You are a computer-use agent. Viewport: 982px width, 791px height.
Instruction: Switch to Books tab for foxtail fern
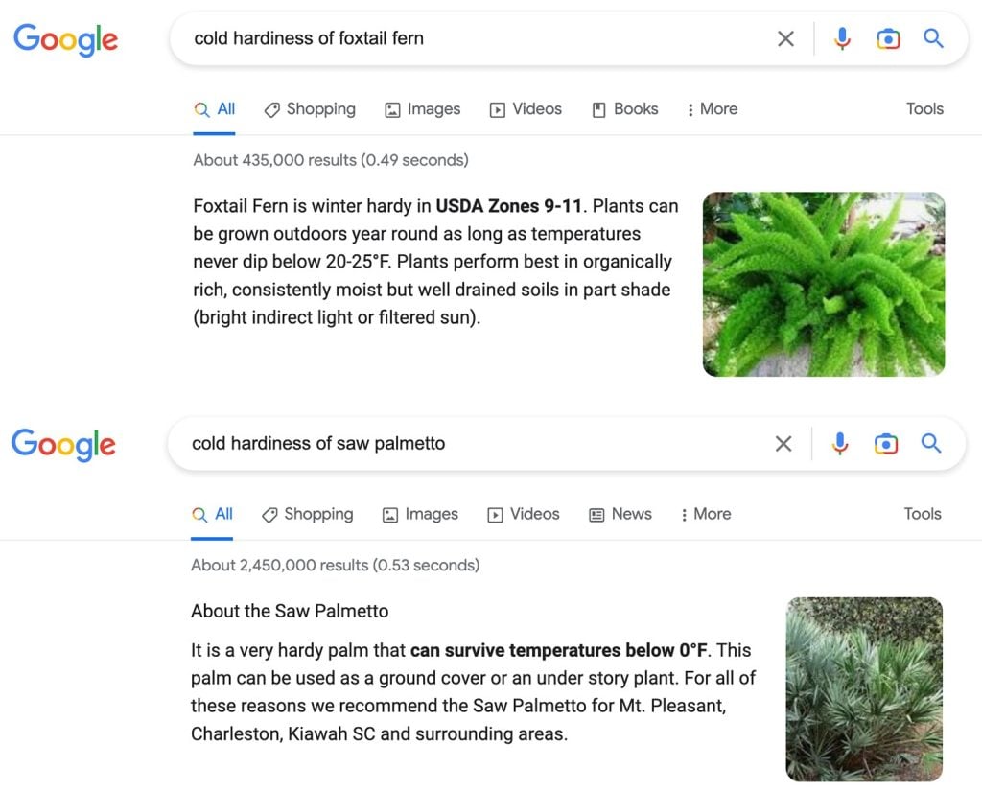[625, 109]
